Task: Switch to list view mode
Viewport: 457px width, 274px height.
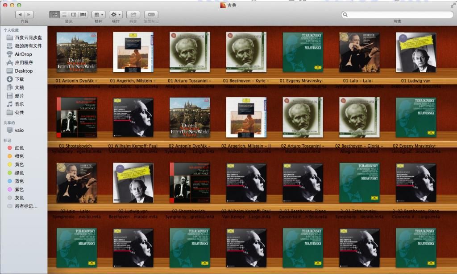Action: (x=64, y=15)
